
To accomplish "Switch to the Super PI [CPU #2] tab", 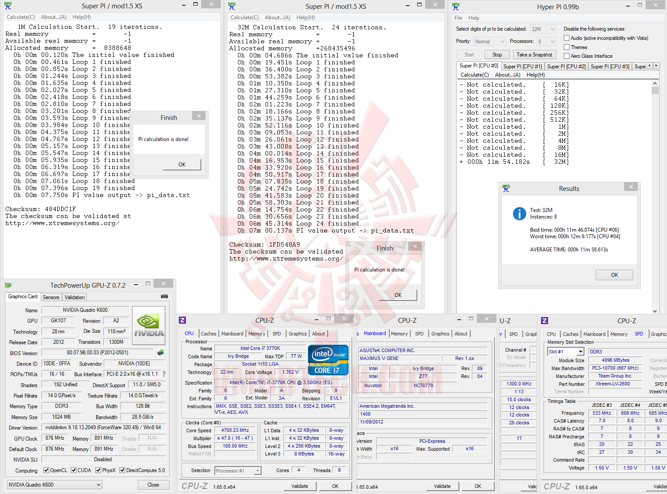I will (x=566, y=67).
